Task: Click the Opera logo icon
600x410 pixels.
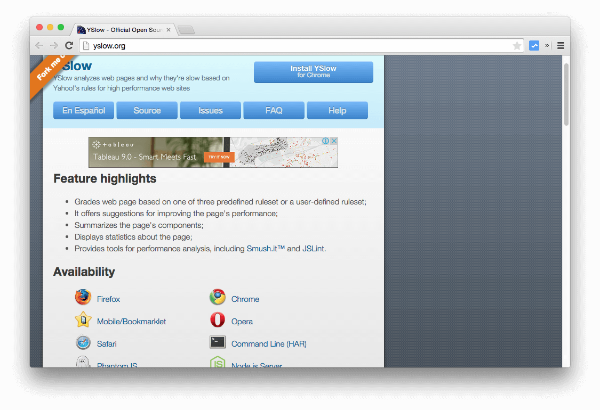Action: pos(217,320)
